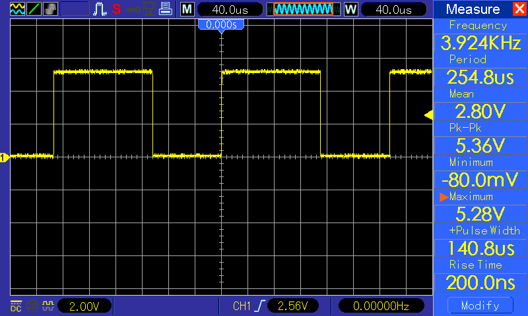The width and height of the screenshot is (528, 316).
Task: Click the rising edge trigger slope icon
Action: (260, 306)
